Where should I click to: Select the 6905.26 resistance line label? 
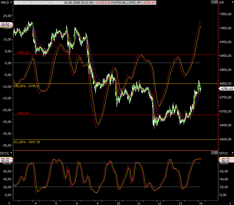pos(23,53)
